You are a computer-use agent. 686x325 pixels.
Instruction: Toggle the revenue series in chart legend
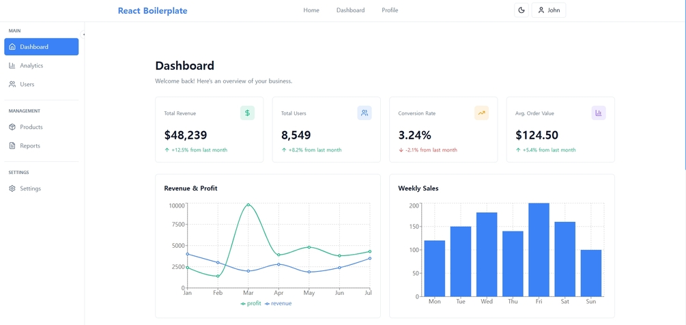point(278,304)
